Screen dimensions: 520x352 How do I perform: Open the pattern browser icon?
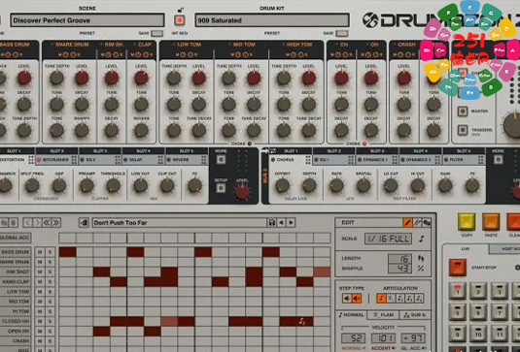(x=84, y=223)
